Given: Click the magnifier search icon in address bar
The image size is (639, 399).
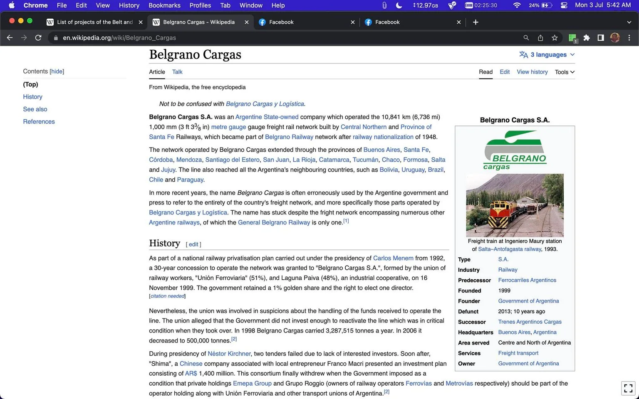Looking at the screenshot, I should [x=526, y=38].
